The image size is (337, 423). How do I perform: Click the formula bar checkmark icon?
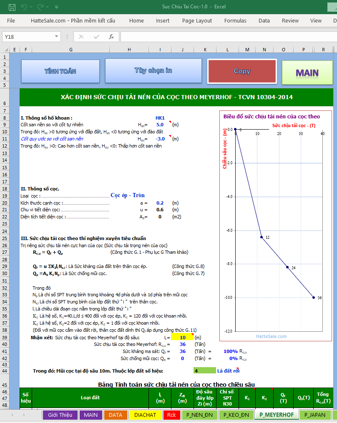(x=96, y=37)
